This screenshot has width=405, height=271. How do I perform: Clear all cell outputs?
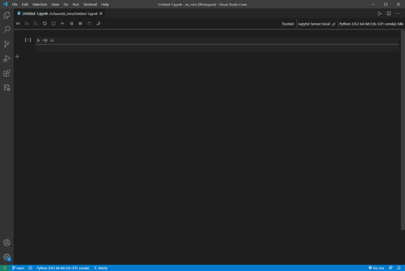tap(71, 23)
